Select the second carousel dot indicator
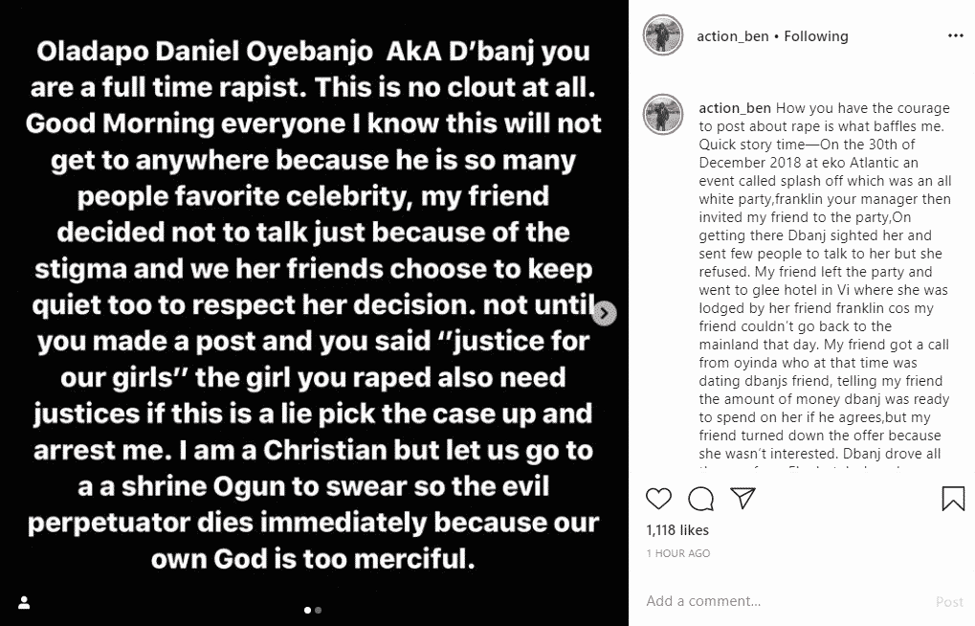The image size is (975, 626). tap(318, 610)
